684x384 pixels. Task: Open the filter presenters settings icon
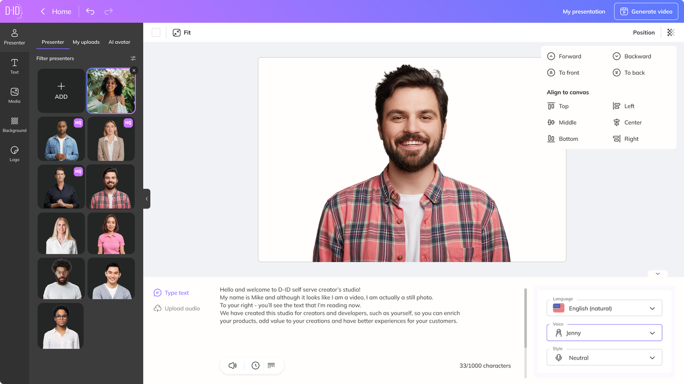click(x=133, y=58)
